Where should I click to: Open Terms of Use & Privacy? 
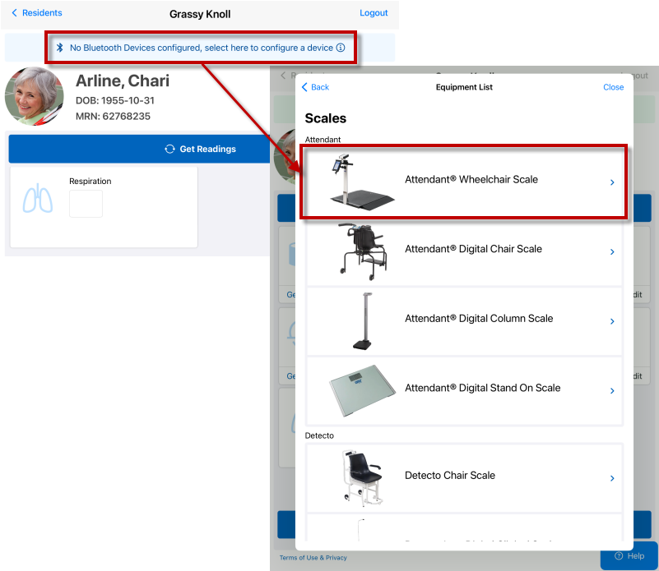pos(313,558)
